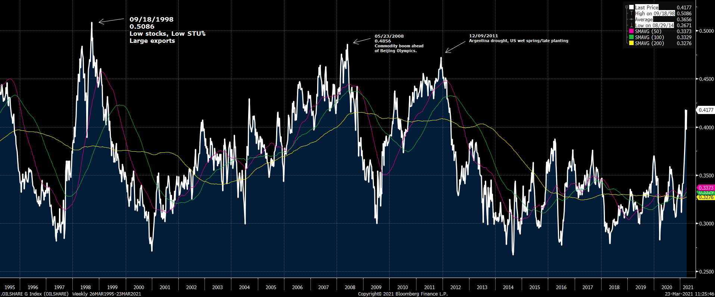
Task: Click the 2008 label on time axis
Action: (350, 287)
